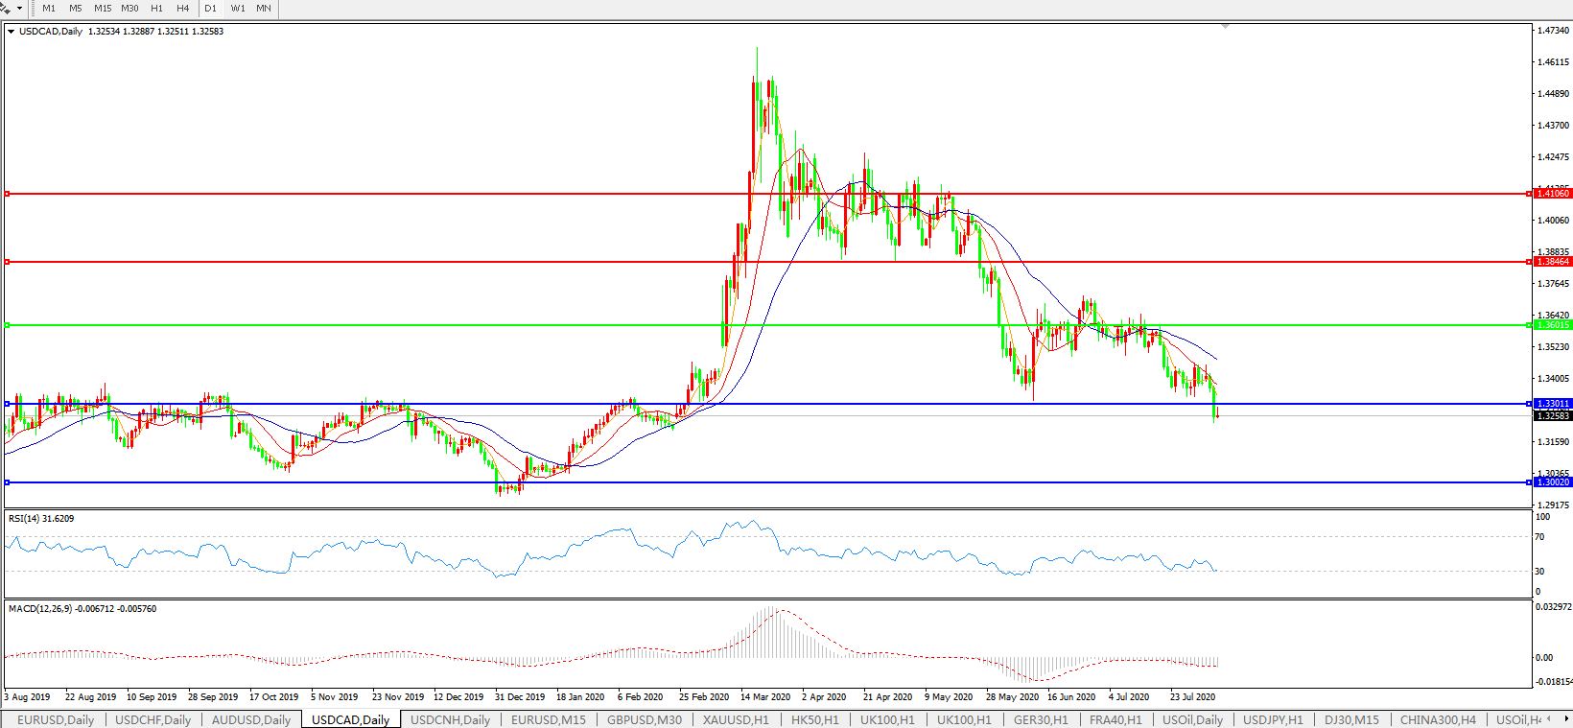Select the drawing objects toolbar icon
Image resolution: width=1573 pixels, height=728 pixels.
(6, 8)
